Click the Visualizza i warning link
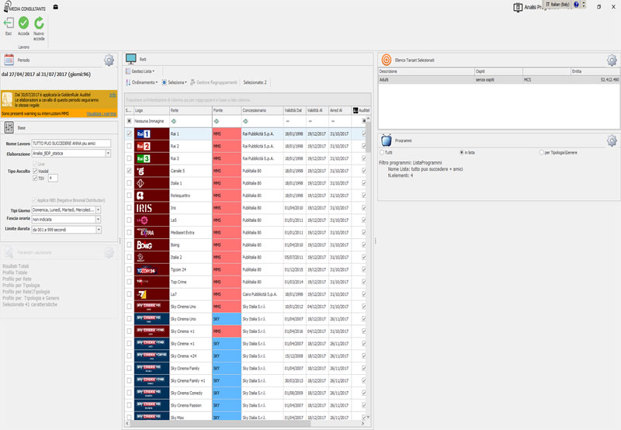621x430 pixels. coord(101,113)
